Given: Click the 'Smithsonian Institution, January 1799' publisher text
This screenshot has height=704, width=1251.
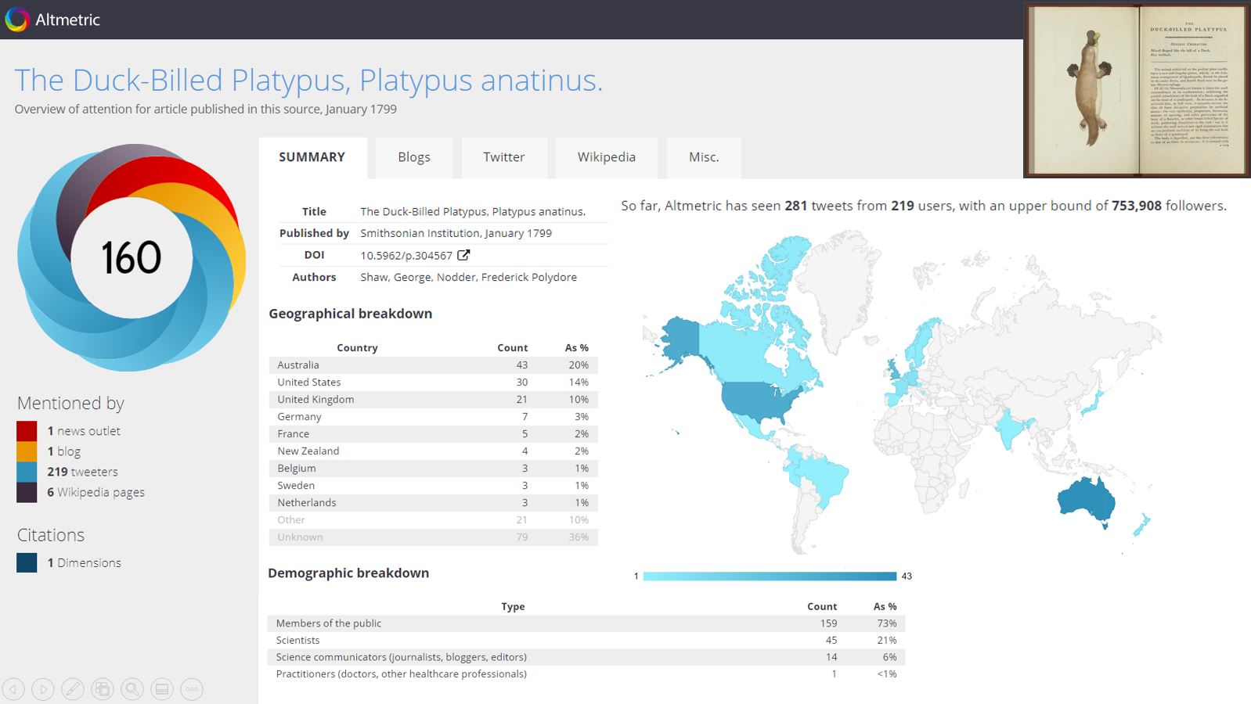Looking at the screenshot, I should click(456, 233).
